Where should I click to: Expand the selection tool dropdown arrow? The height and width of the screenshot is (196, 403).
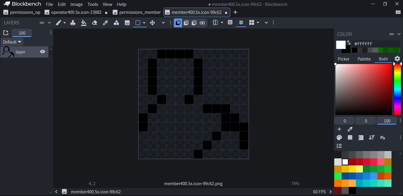[144, 23]
